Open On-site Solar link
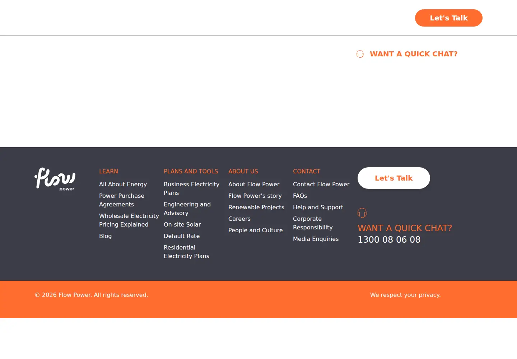The height and width of the screenshot is (359, 517). coord(182,224)
